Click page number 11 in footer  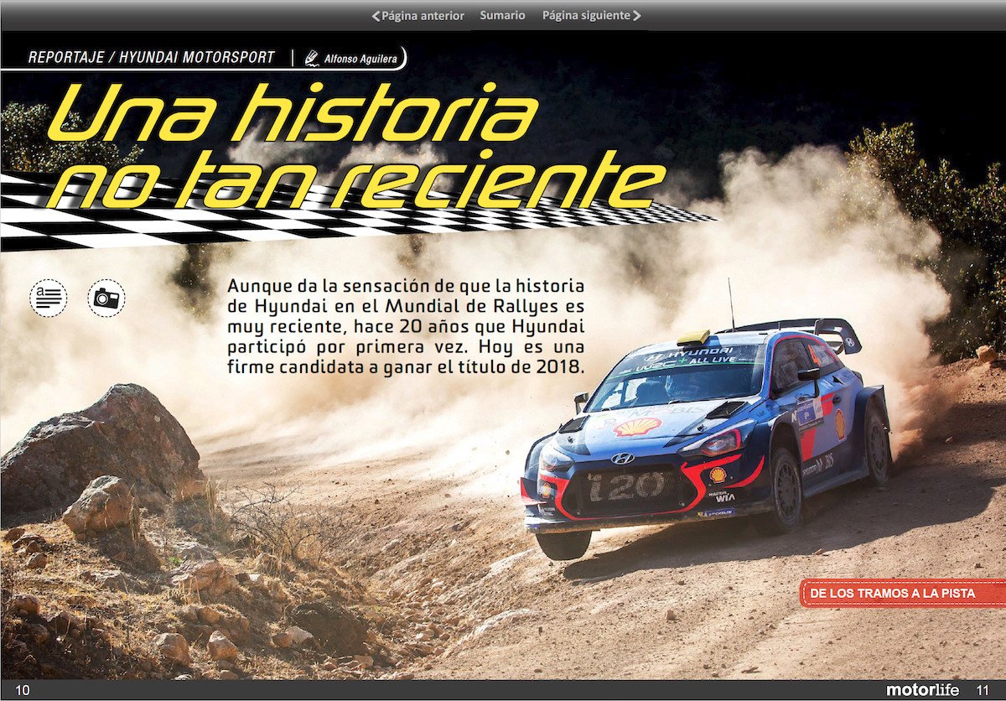983,690
